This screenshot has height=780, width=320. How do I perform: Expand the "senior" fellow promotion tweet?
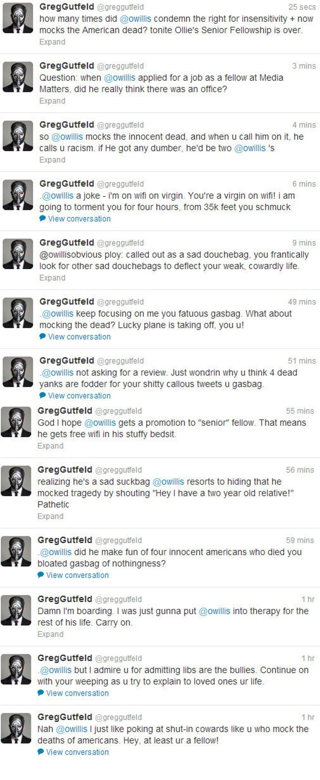point(50,446)
